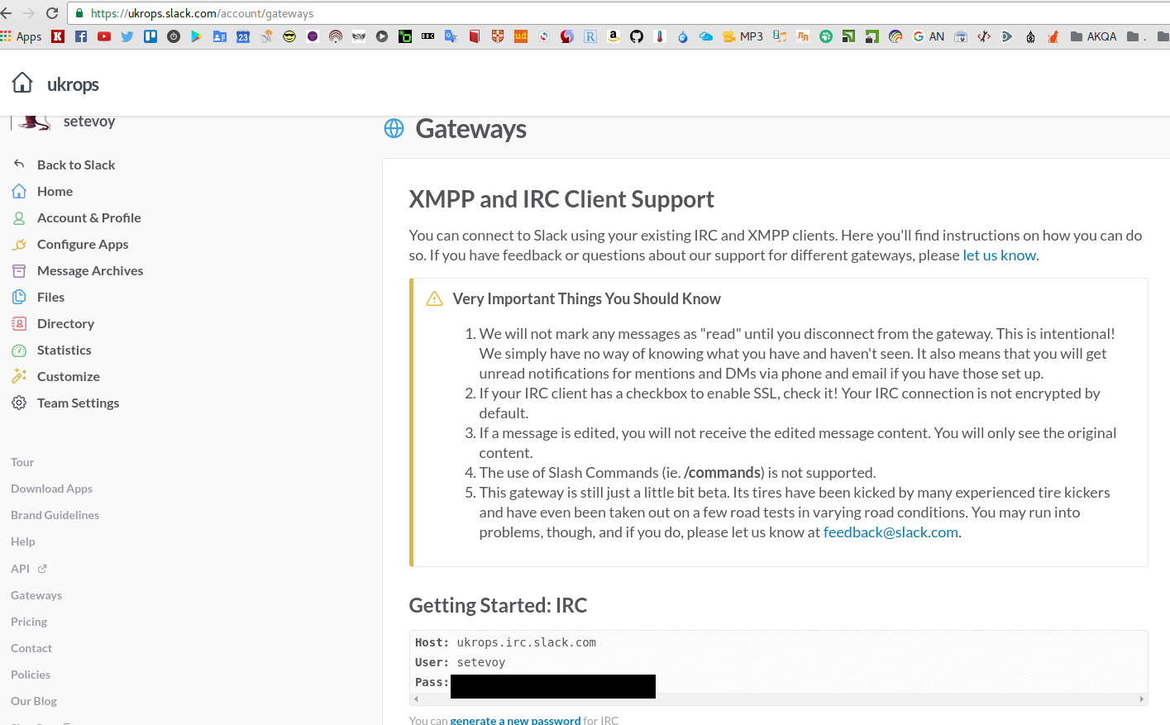Open the MP3 bookmark
This screenshot has height=725, width=1170.
(x=743, y=36)
